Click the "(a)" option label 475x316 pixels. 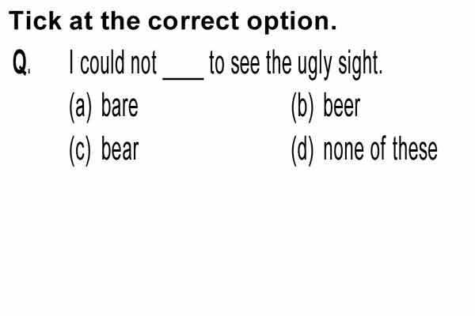coord(80,107)
